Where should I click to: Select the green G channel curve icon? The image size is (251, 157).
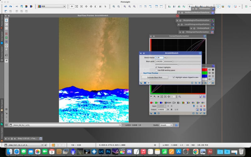coord(157,102)
